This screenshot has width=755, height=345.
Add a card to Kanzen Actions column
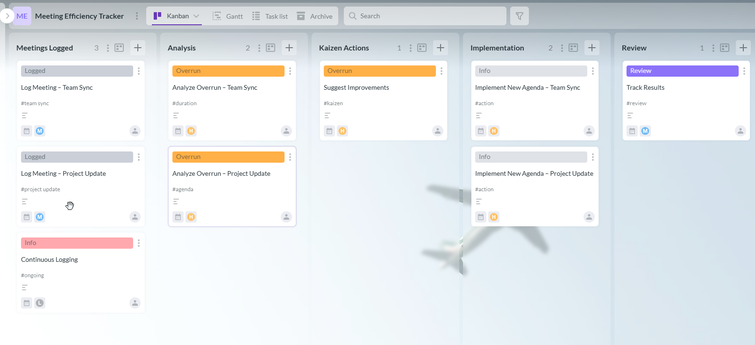[x=441, y=48]
